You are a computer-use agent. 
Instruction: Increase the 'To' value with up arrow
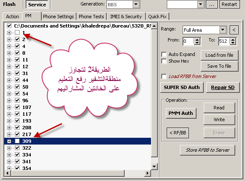click(x=233, y=39)
